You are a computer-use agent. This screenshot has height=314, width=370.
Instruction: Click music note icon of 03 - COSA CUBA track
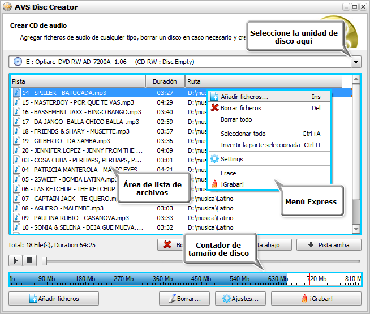[x=16, y=160]
